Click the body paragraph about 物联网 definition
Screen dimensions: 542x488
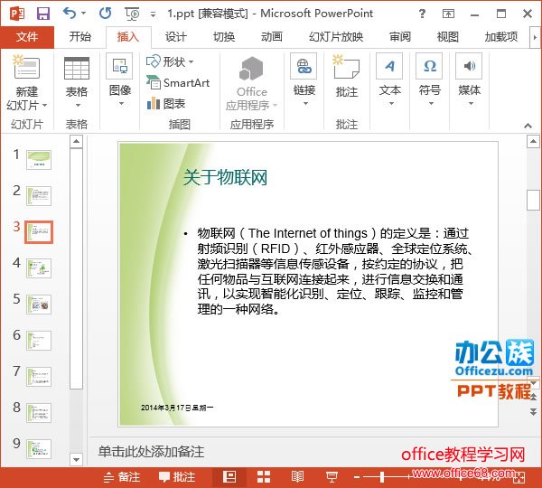click(334, 271)
